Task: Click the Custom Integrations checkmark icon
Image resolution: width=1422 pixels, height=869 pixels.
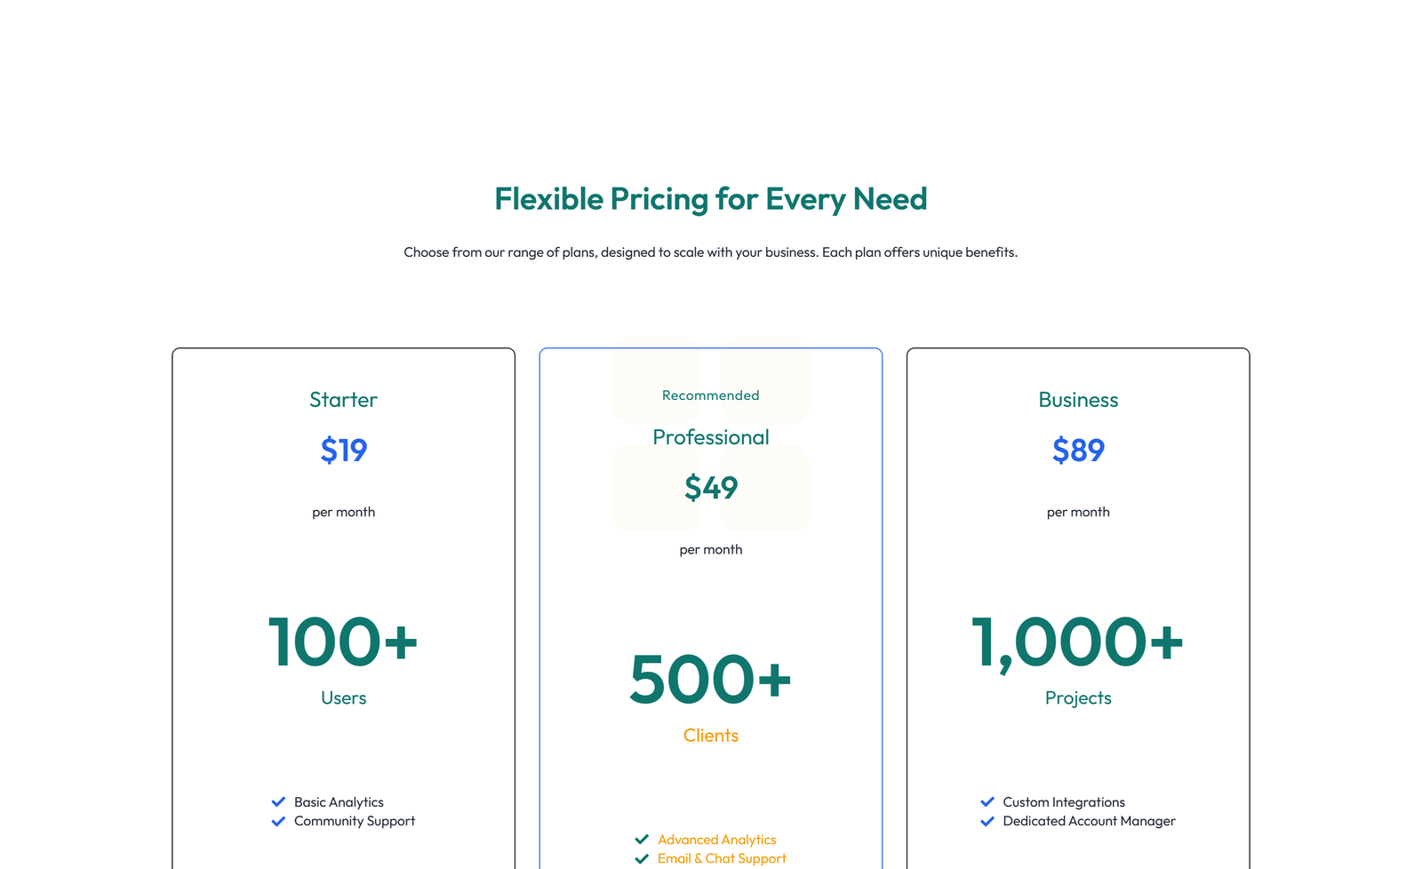Action: (987, 801)
